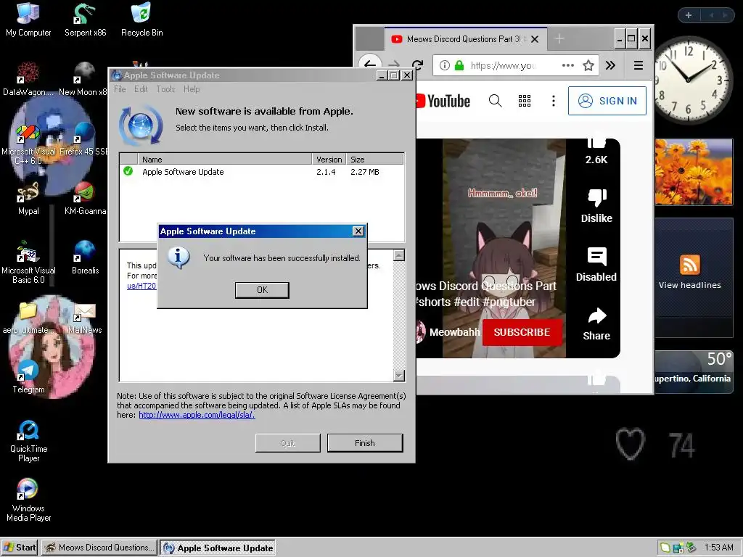
Task: Click the Name column header
Action: pyautogui.click(x=225, y=159)
